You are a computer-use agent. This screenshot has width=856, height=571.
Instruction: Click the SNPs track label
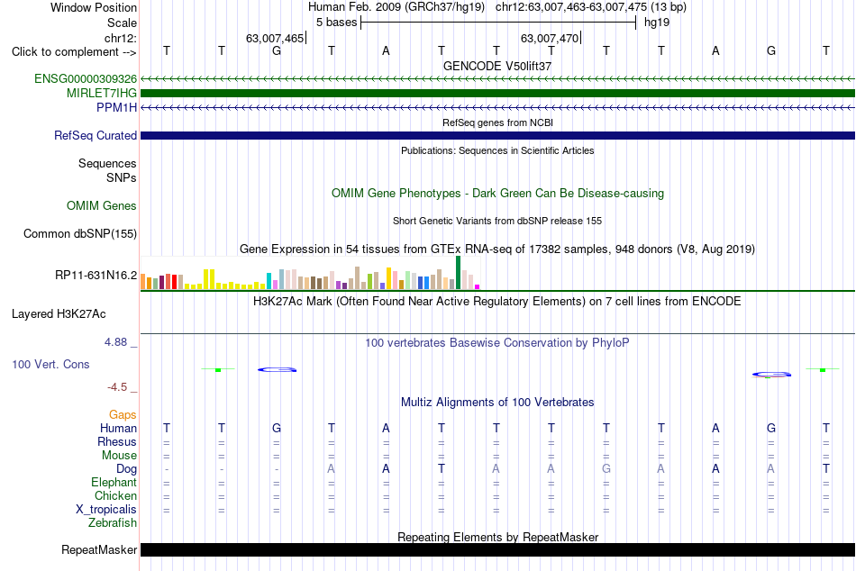click(122, 178)
